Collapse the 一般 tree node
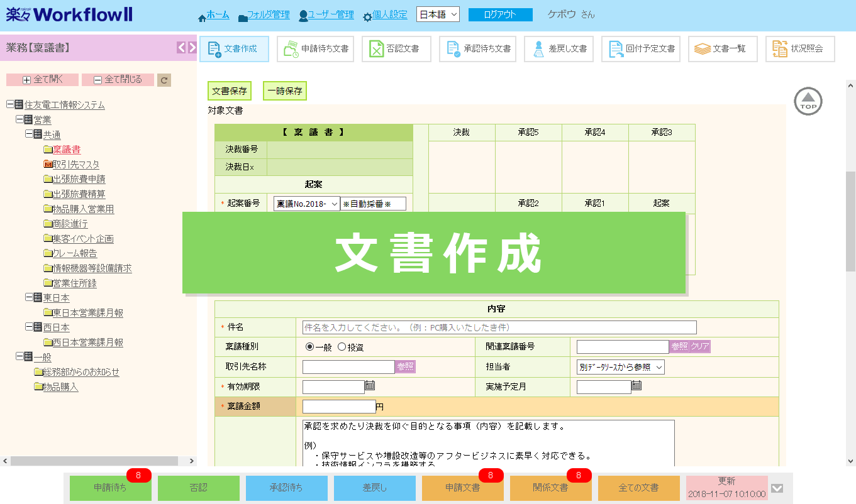The image size is (856, 504). pos(19,357)
